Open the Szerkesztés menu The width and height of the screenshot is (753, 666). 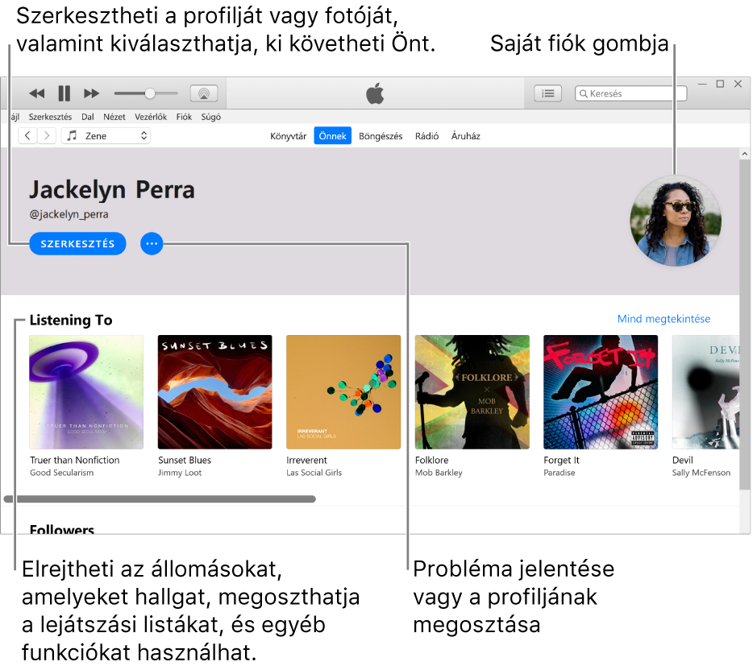(50, 117)
